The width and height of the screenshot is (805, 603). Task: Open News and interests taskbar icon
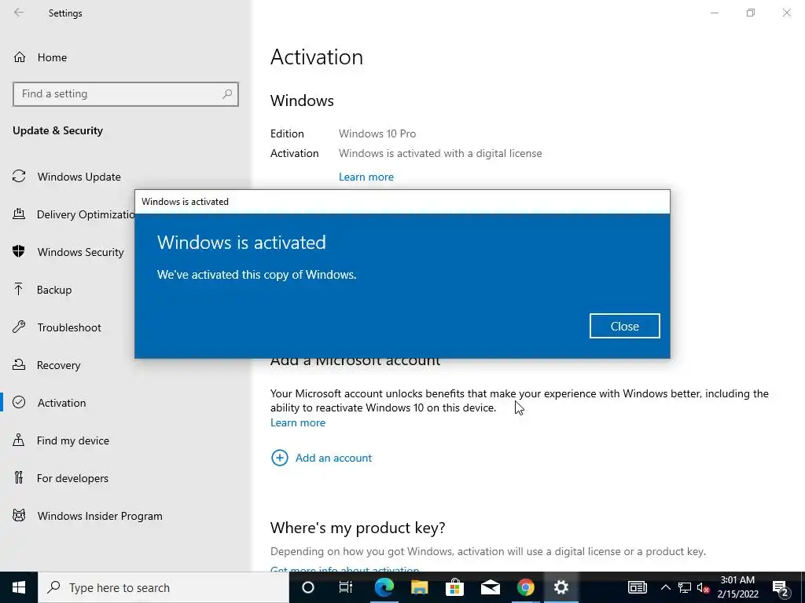637,587
